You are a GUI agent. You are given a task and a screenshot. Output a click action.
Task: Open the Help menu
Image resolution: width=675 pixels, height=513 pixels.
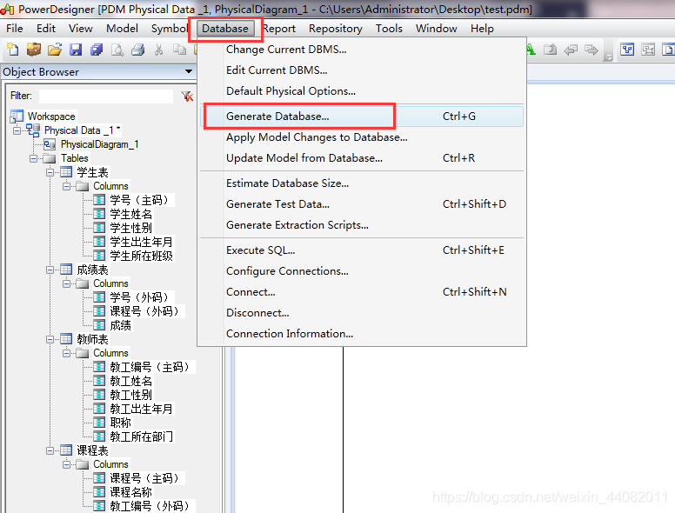482,29
